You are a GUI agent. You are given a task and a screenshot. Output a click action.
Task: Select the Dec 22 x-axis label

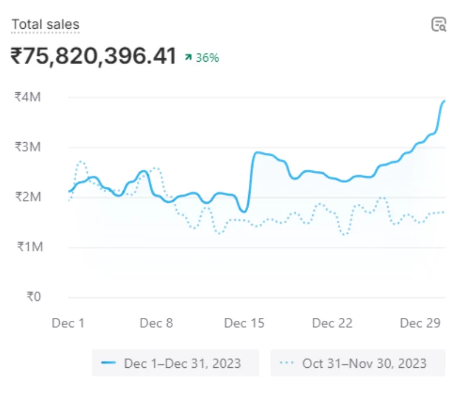(x=332, y=323)
